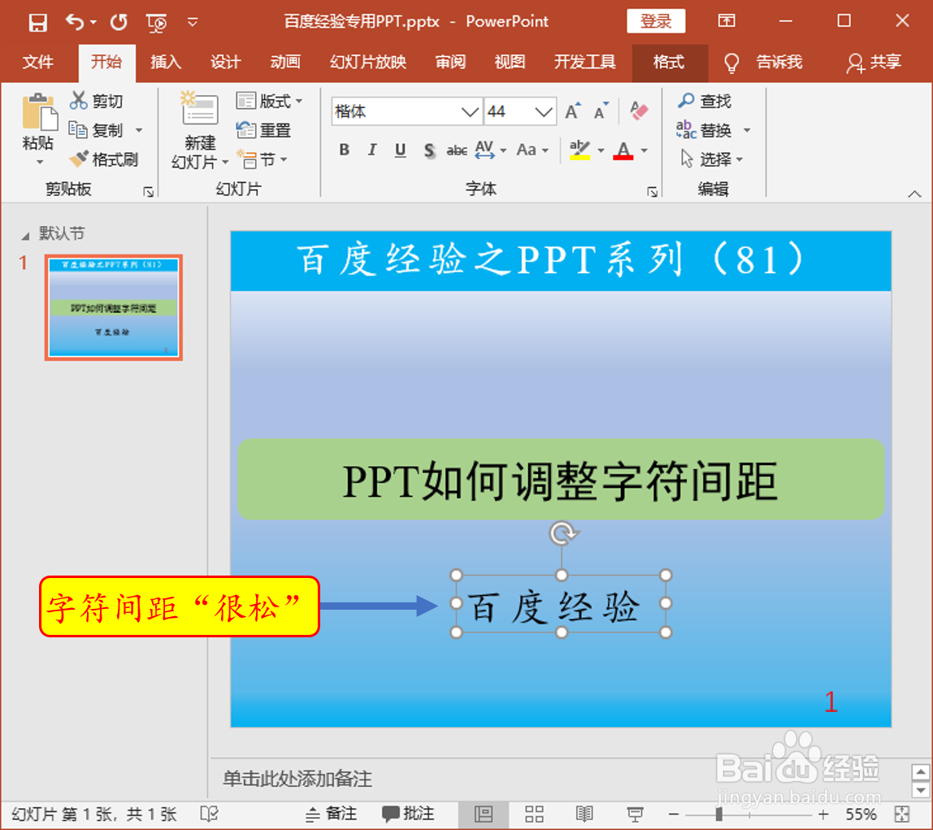This screenshot has height=830, width=933.
Task: Open the font size dropdown showing 44
Action: (543, 111)
